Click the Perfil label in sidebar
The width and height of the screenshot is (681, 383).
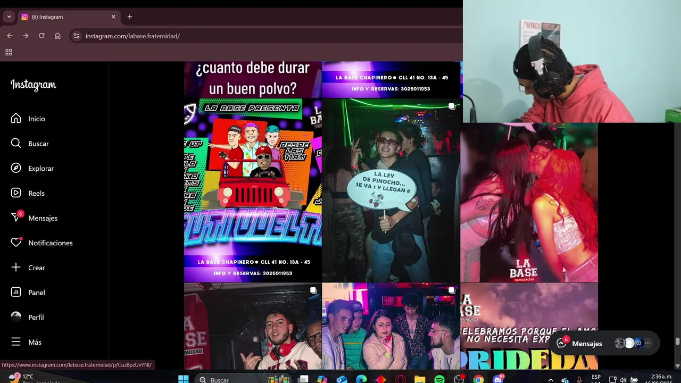coord(36,317)
